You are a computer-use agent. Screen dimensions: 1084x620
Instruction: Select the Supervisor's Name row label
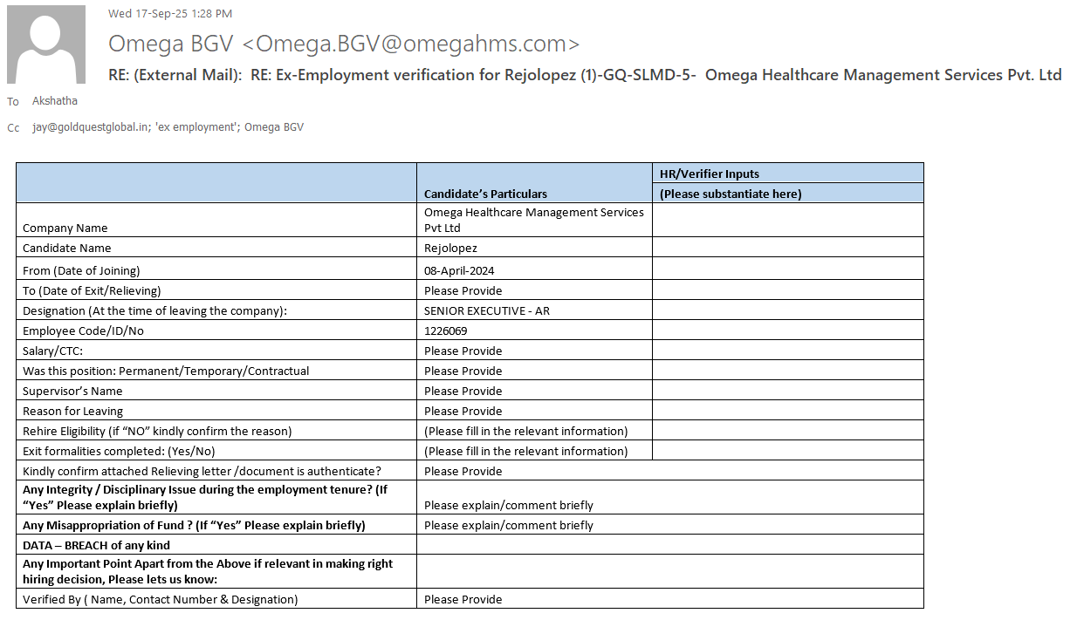pyautogui.click(x=72, y=391)
